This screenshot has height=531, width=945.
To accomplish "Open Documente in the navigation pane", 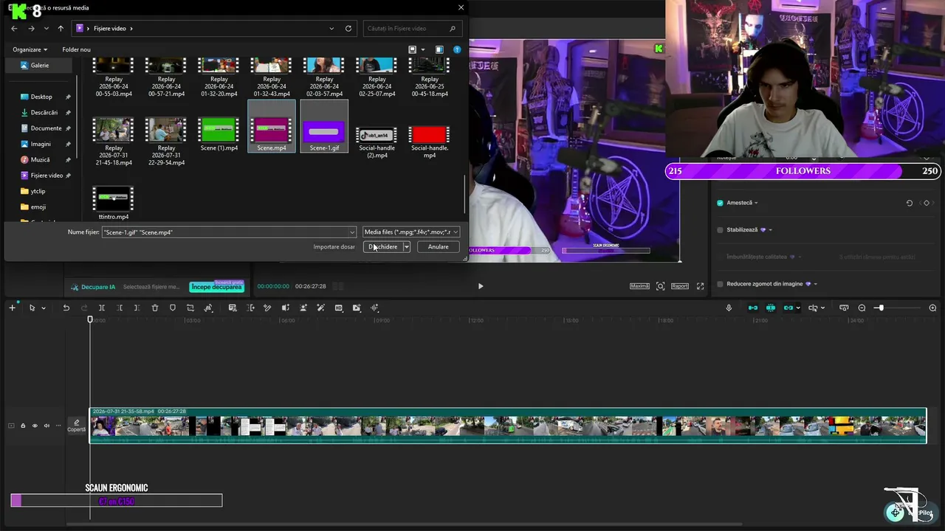I will coord(46,128).
